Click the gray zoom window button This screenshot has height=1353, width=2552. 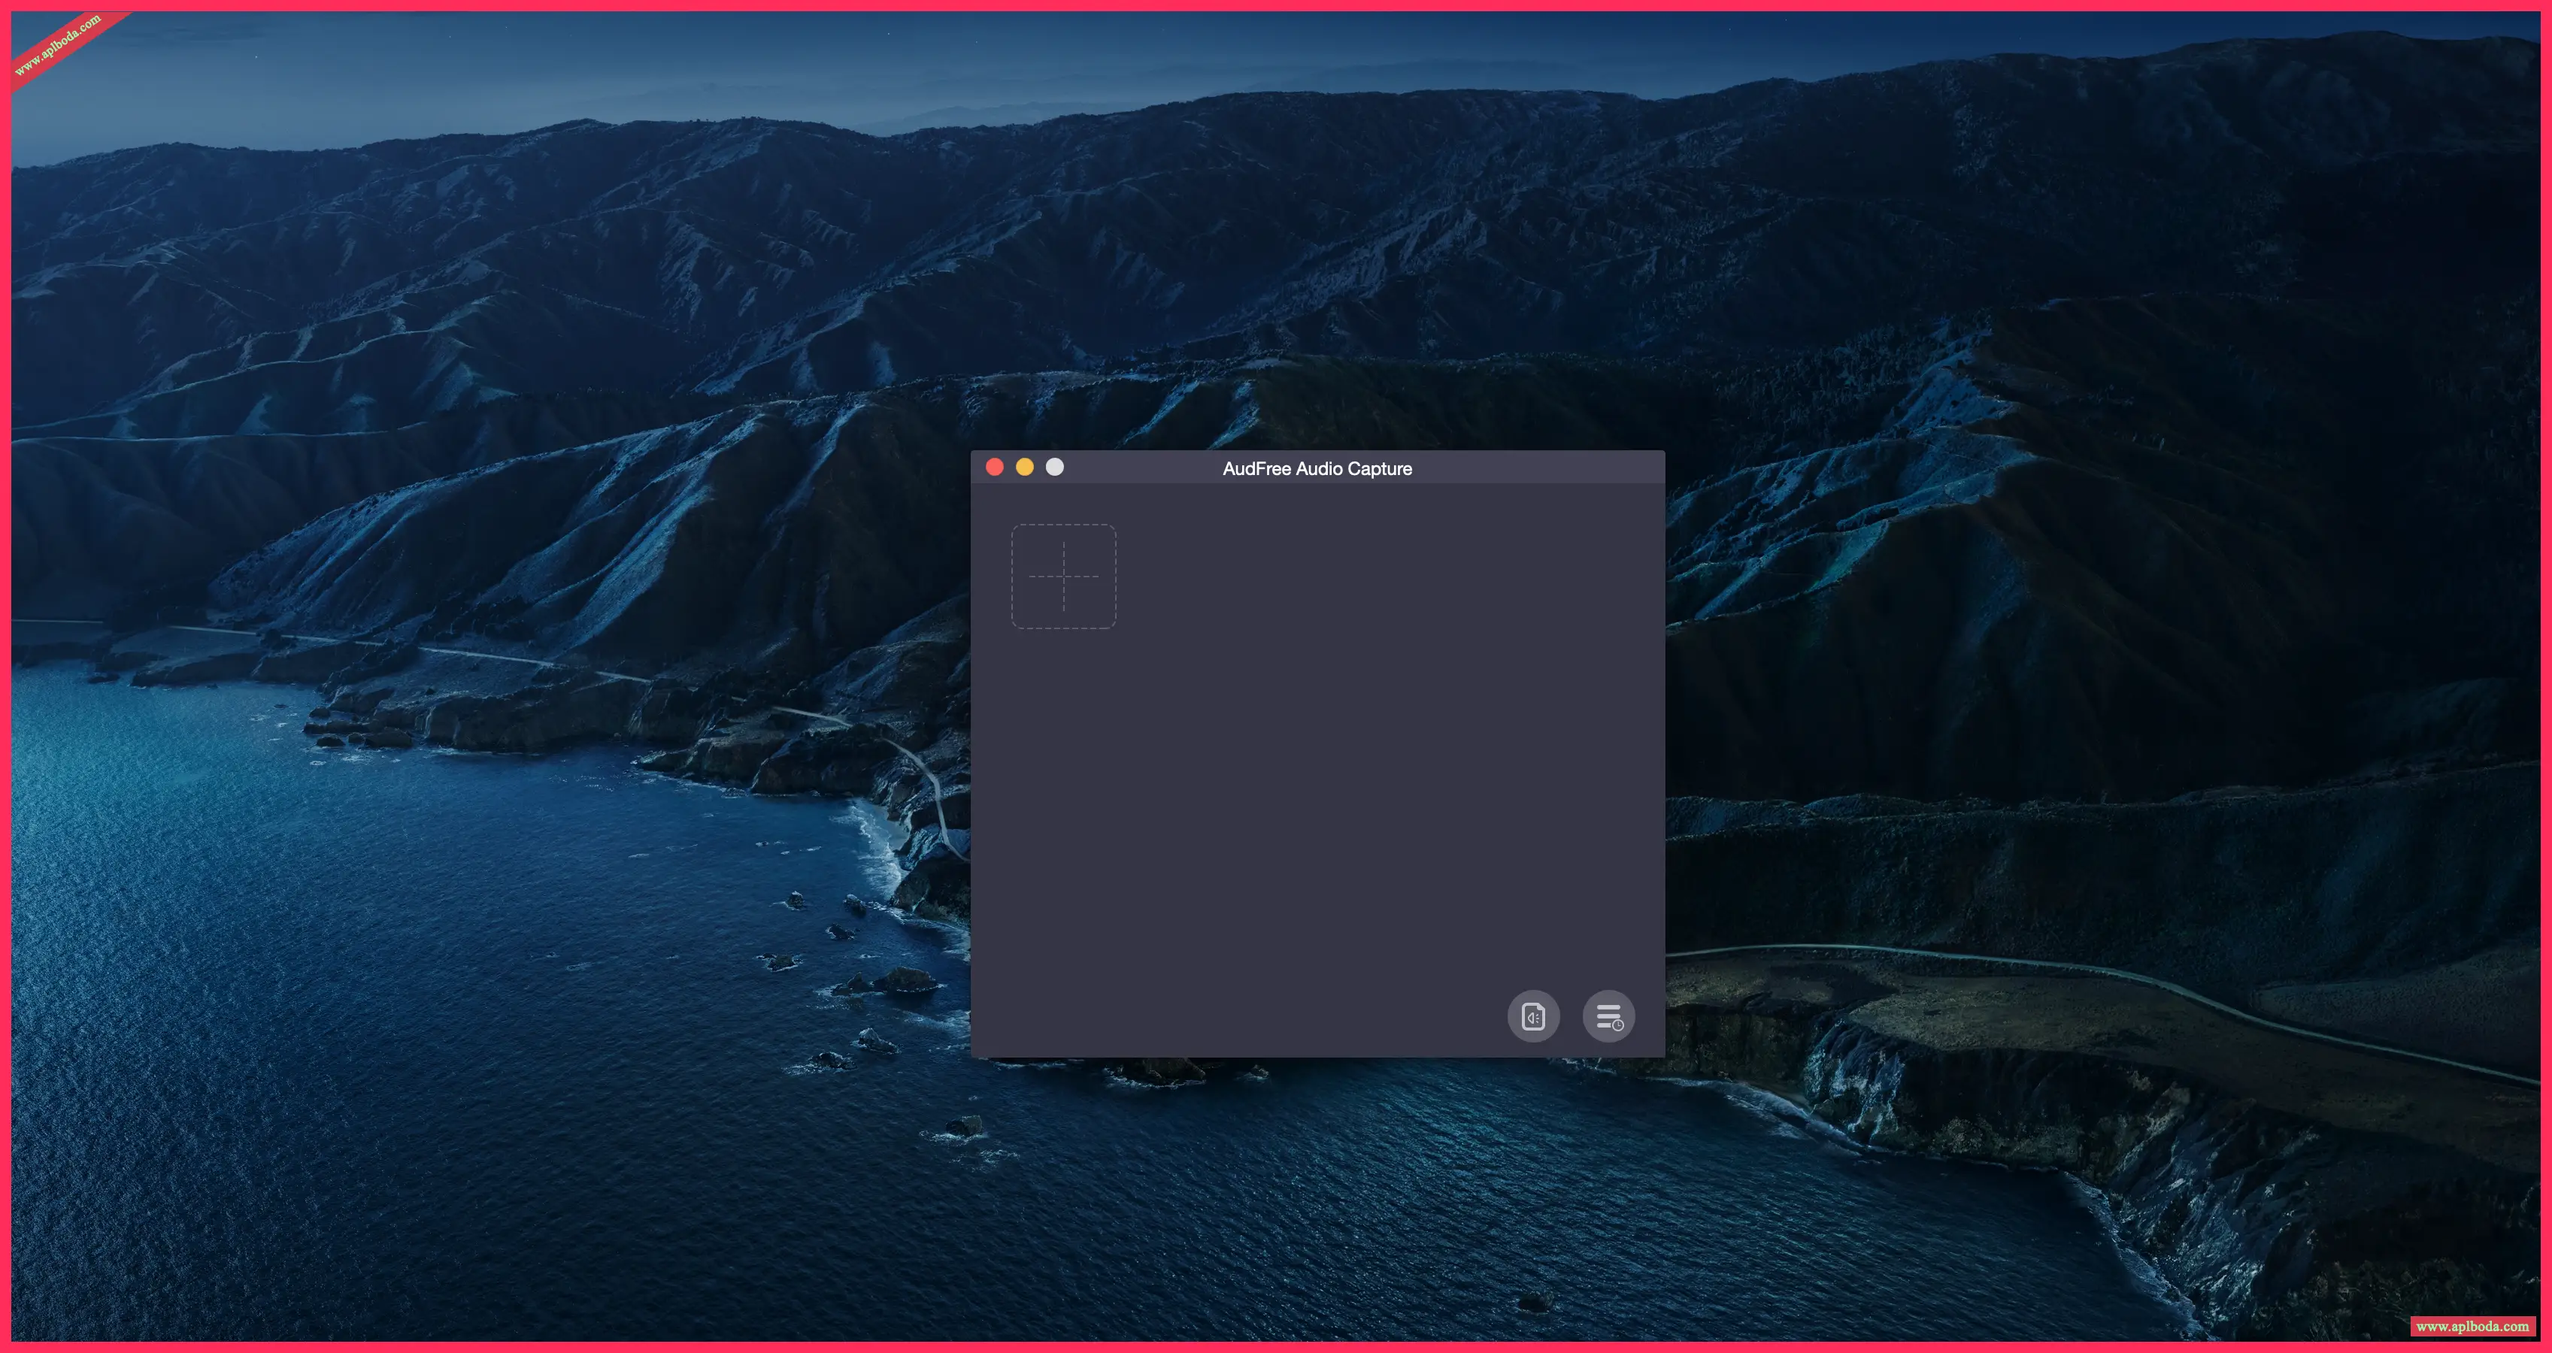(1055, 468)
